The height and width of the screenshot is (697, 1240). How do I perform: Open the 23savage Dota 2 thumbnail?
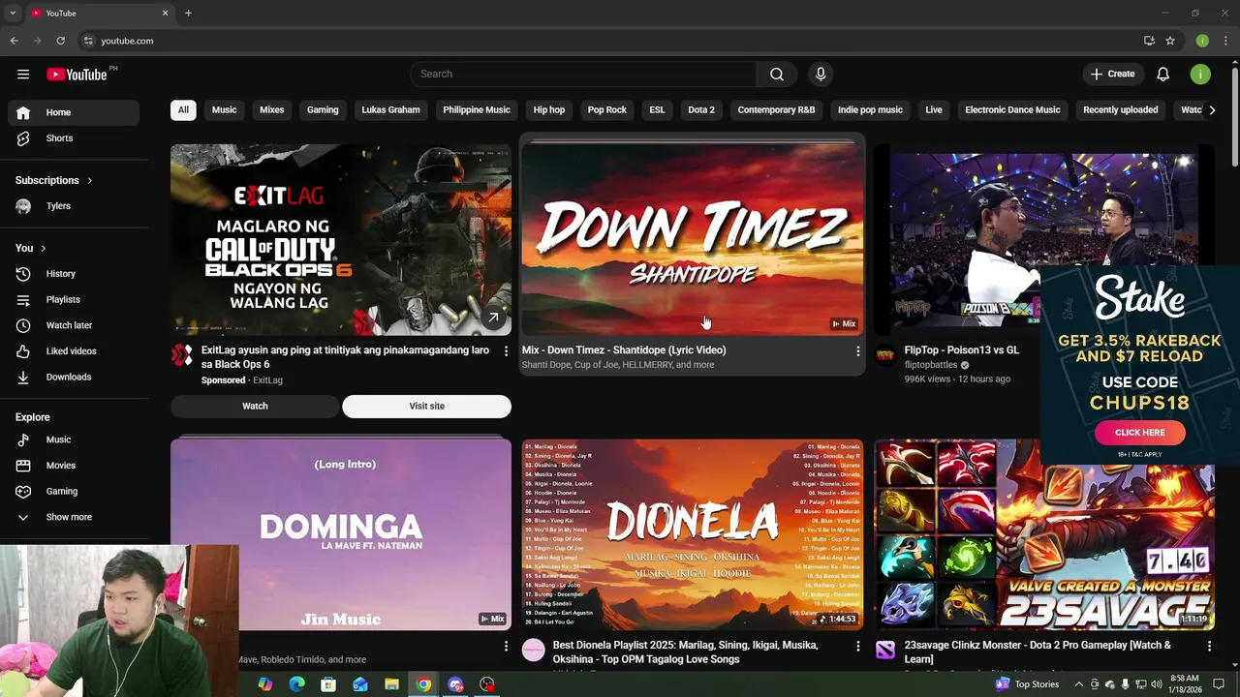point(1044,533)
